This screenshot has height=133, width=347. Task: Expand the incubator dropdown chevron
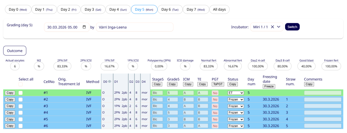tap(278, 27)
